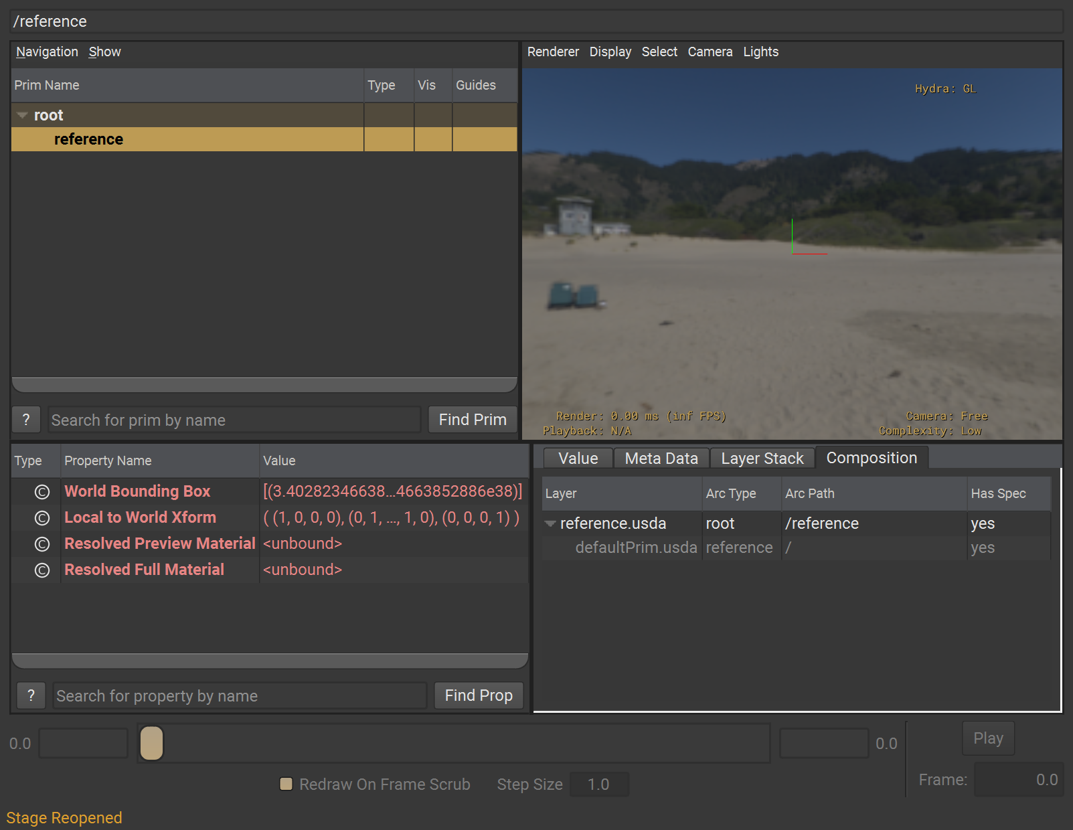Screen dimensions: 1073x830
Task: Click the composed icon beside World Bounding Box
Action: (x=42, y=492)
